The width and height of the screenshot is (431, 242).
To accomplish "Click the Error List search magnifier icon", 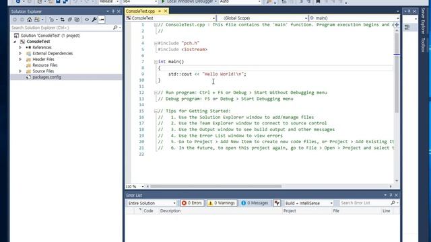I will coord(393,203).
